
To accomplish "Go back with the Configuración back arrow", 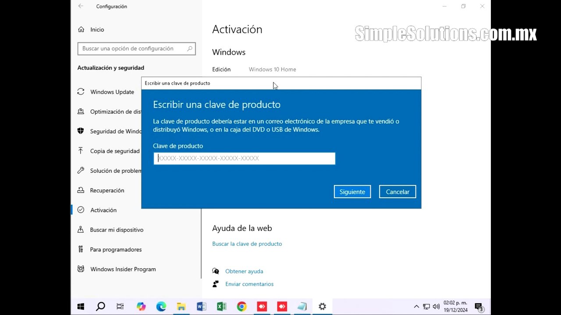I will coord(81,6).
